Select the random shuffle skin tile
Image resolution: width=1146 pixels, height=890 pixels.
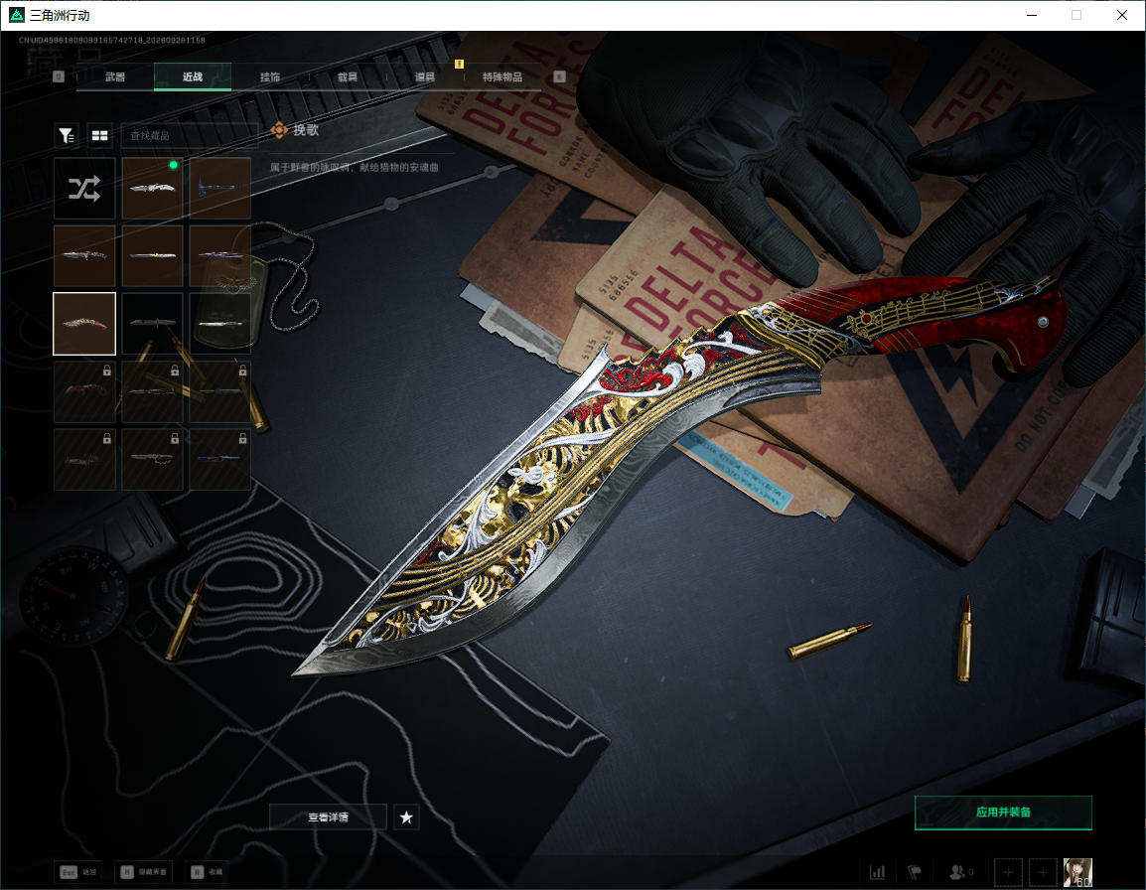pos(84,189)
